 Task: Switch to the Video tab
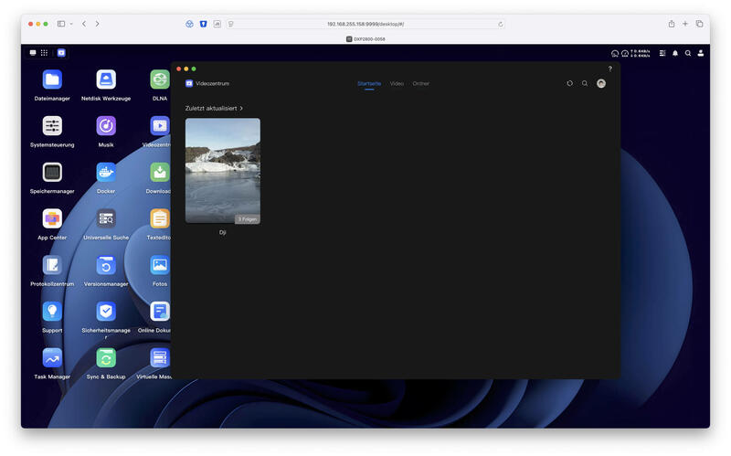(397, 83)
